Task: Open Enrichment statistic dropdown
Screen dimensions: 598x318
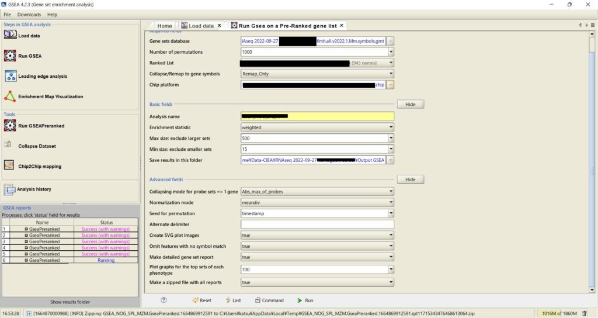Action: pos(391,127)
